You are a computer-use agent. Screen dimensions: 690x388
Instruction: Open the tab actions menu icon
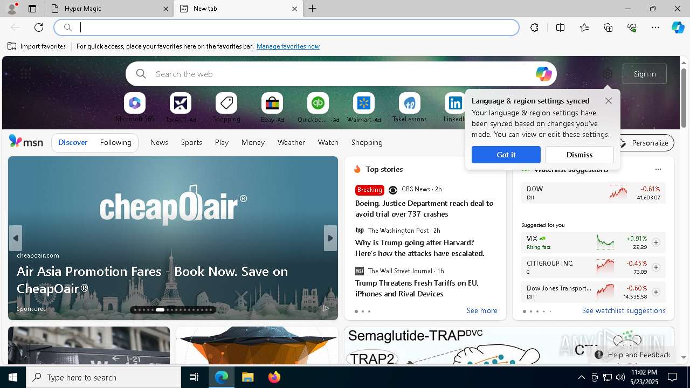32,9
